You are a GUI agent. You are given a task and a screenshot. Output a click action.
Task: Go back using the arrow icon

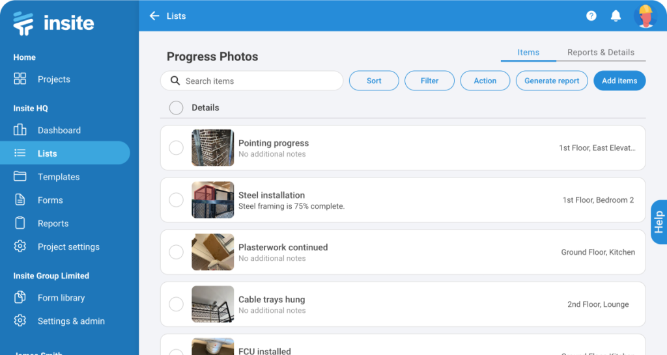154,16
